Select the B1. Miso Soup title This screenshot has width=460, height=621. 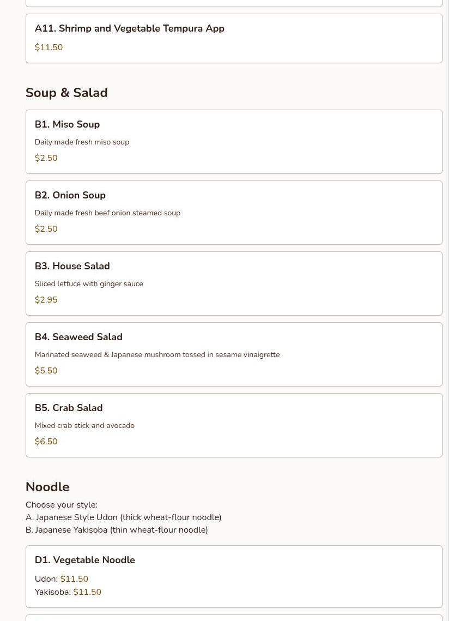(67, 124)
